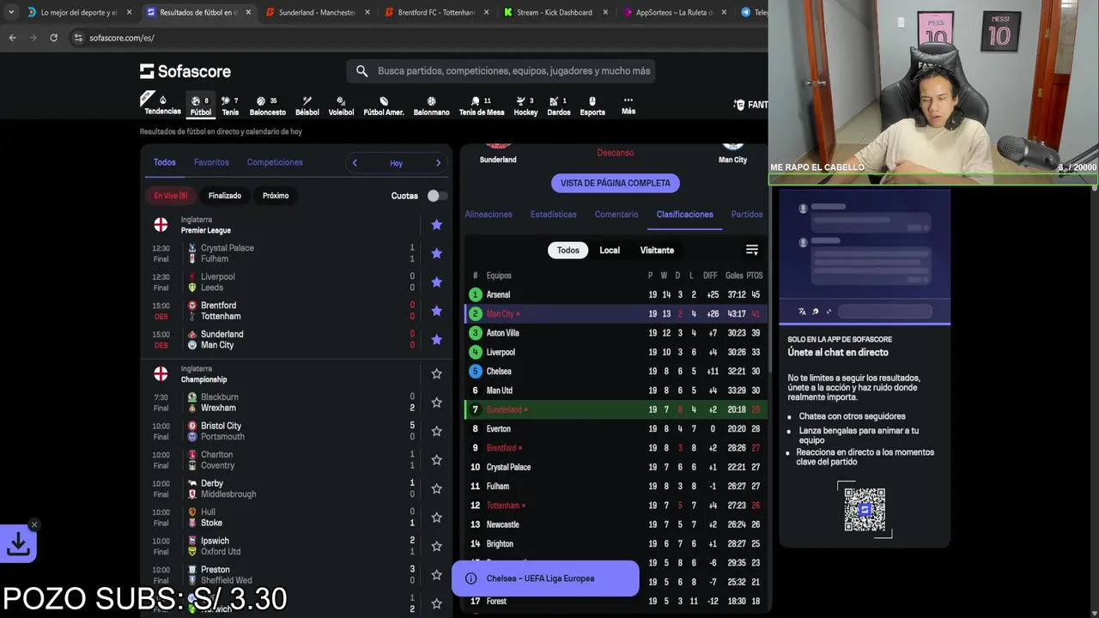Image resolution: width=1099 pixels, height=618 pixels.
Task: Switch to the Stream - Kick Dashboard browser tab
Action: point(555,12)
